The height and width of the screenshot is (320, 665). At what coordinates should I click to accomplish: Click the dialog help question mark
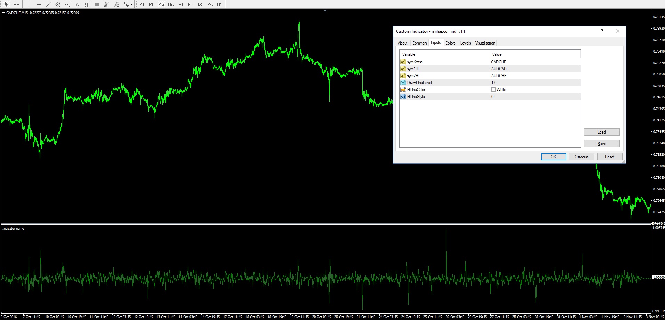[x=602, y=31]
